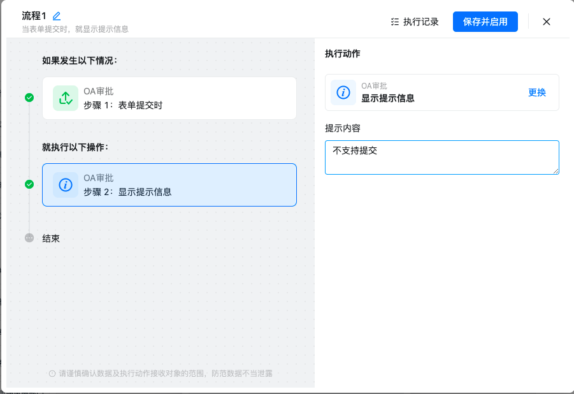Click the green upload icon in step 1
This screenshot has height=394, width=574.
tap(65, 98)
